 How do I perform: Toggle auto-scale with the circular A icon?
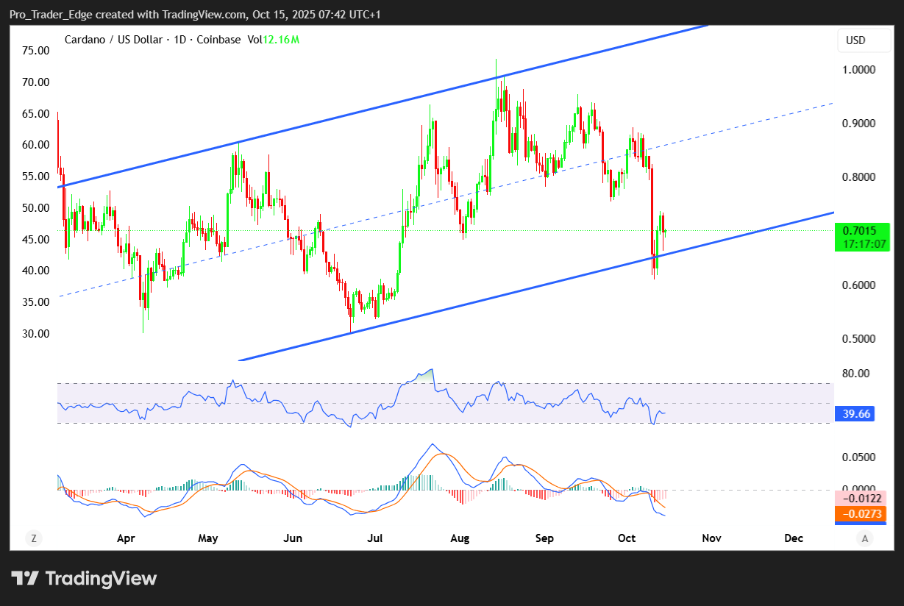tap(865, 538)
